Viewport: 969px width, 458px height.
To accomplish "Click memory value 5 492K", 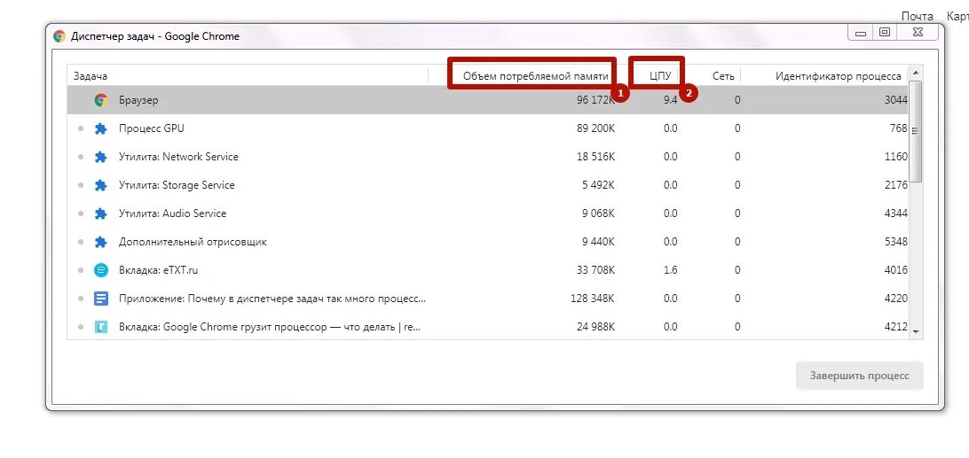I will 598,185.
